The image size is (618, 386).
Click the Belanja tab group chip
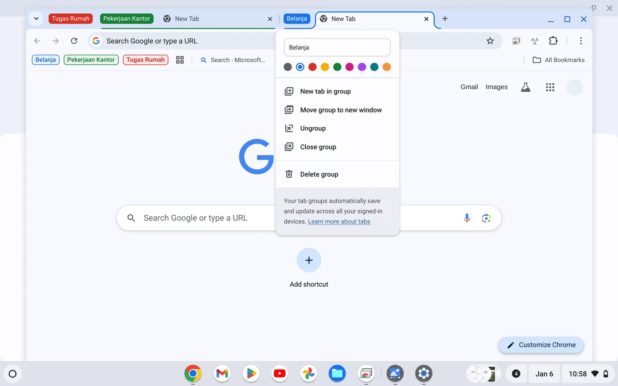point(297,19)
